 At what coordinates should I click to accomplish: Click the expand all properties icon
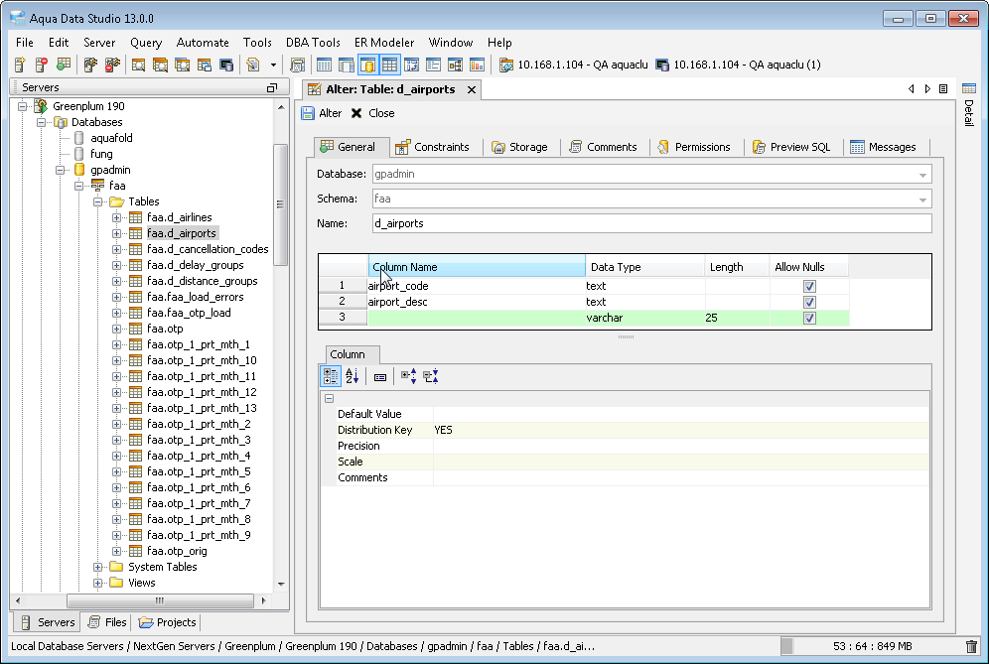point(408,376)
